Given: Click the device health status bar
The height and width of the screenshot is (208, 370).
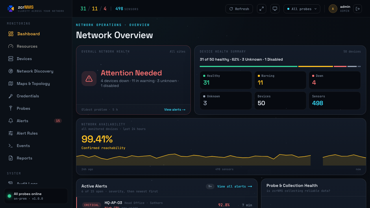Looking at the screenshot, I should (x=280, y=66).
